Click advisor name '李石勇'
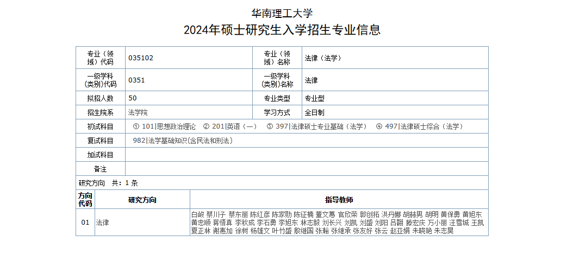This screenshot has height=254, width=567. 266,223
